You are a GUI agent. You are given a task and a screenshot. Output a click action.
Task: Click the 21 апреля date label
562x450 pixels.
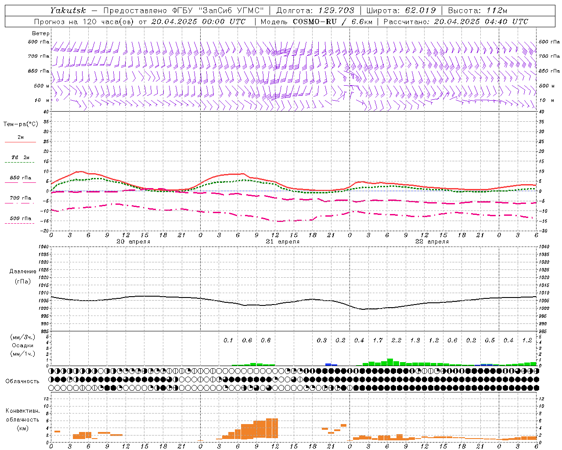tap(282, 242)
